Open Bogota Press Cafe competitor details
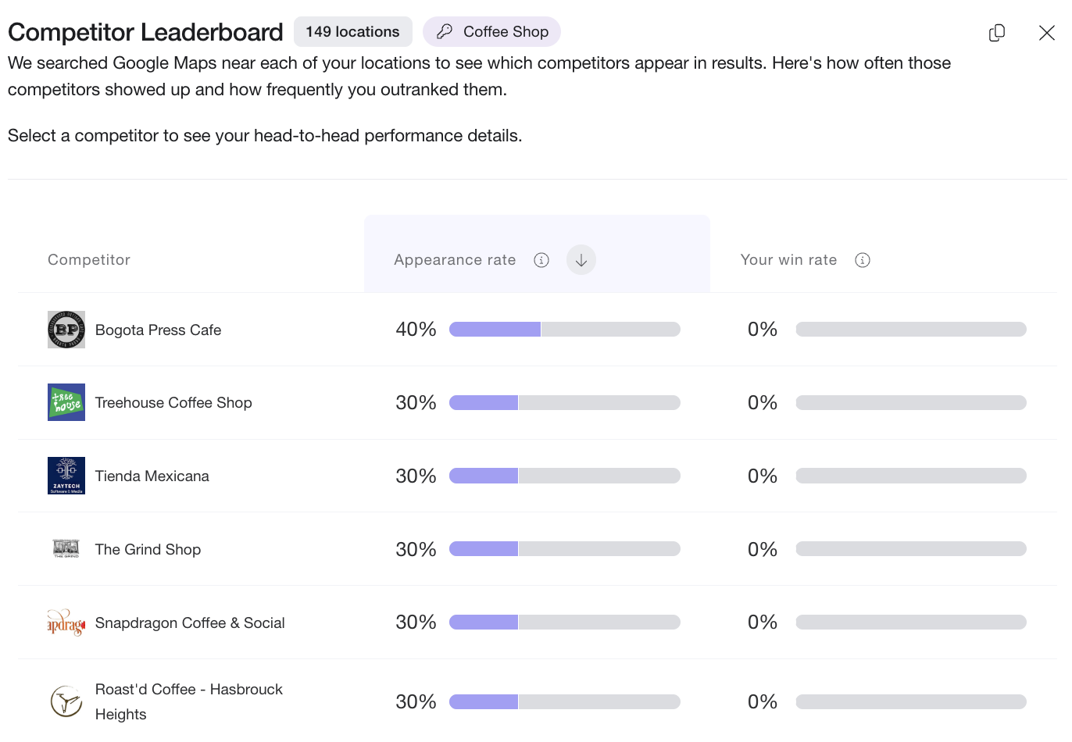 (x=158, y=330)
